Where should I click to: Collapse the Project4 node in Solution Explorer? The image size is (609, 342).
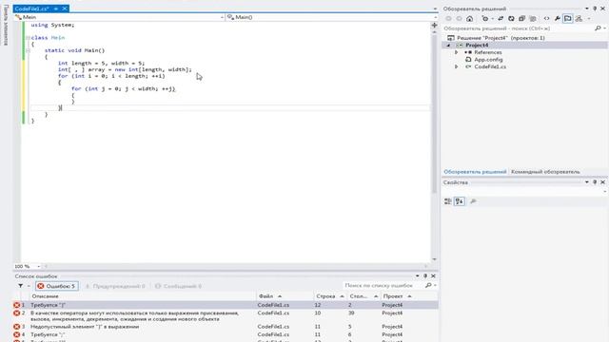448,45
